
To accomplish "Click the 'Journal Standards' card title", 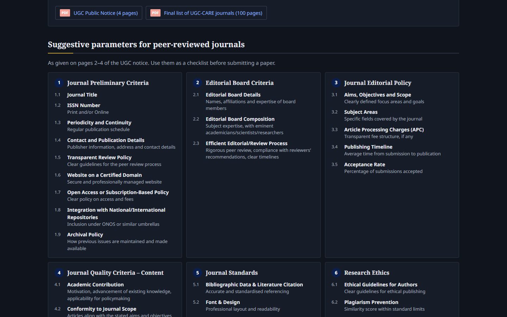I will pos(232,273).
